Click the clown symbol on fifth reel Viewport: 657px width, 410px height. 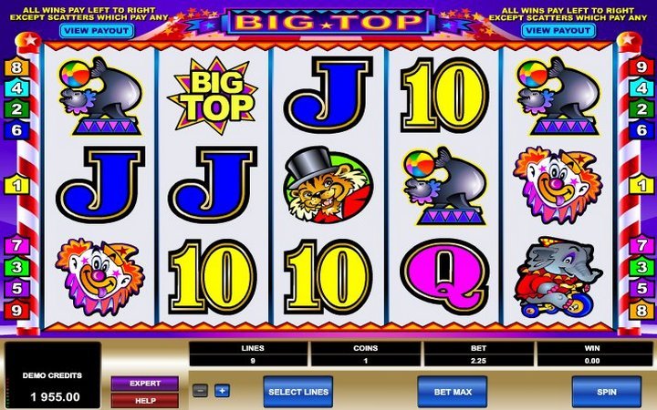coord(558,185)
